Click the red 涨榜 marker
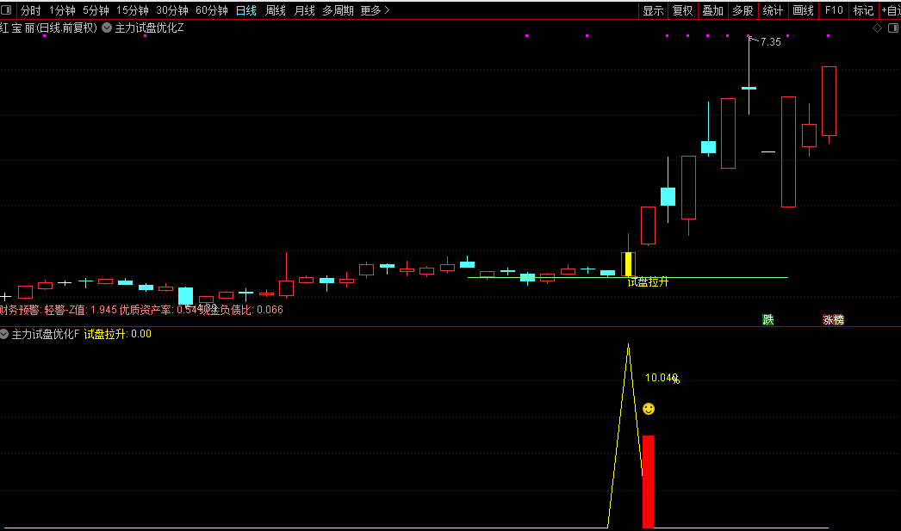 833,320
